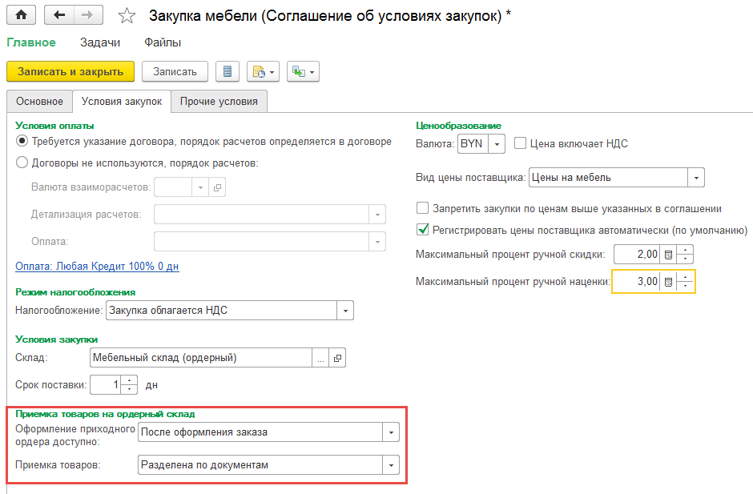Open Вид цены поставщика dropdown
Image resolution: width=753 pixels, height=494 pixels.
coord(697,178)
